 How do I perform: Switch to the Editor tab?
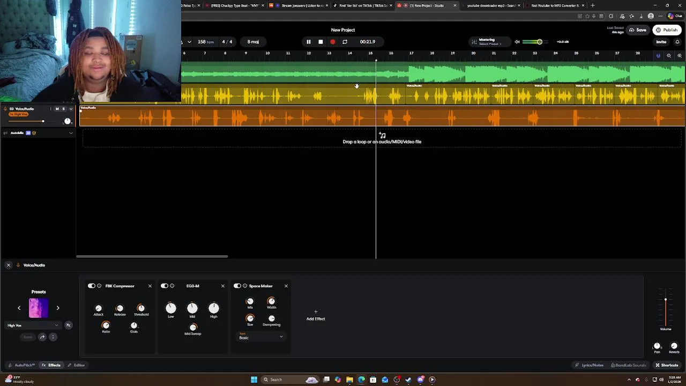(x=76, y=365)
